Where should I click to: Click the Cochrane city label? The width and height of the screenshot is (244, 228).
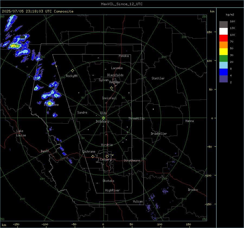(x=89, y=152)
